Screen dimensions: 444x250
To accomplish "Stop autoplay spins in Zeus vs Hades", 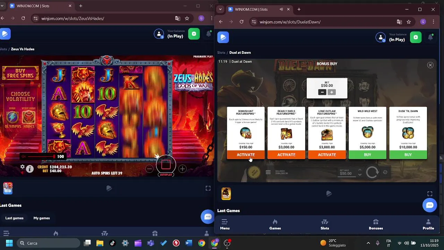I will 166,165.
